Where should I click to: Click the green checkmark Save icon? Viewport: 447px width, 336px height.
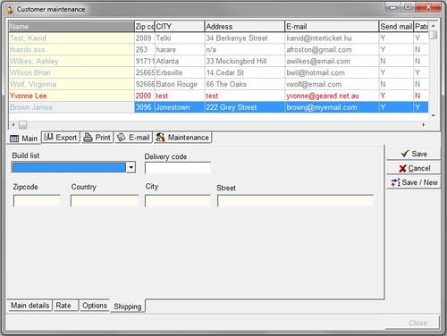[x=405, y=154]
